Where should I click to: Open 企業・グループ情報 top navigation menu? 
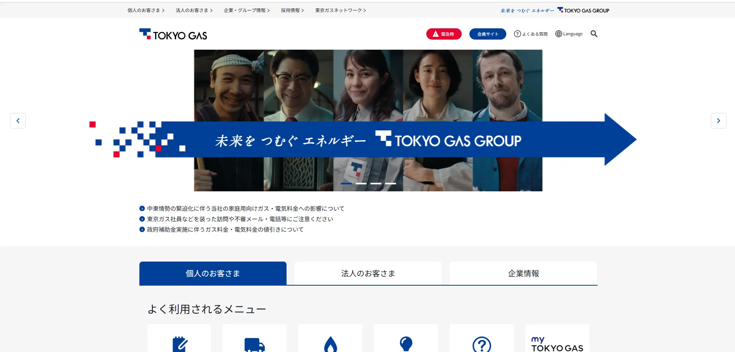[x=247, y=10]
